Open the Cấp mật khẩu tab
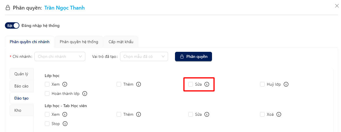Image resolution: width=341 pixels, height=132 pixels. (x=121, y=42)
